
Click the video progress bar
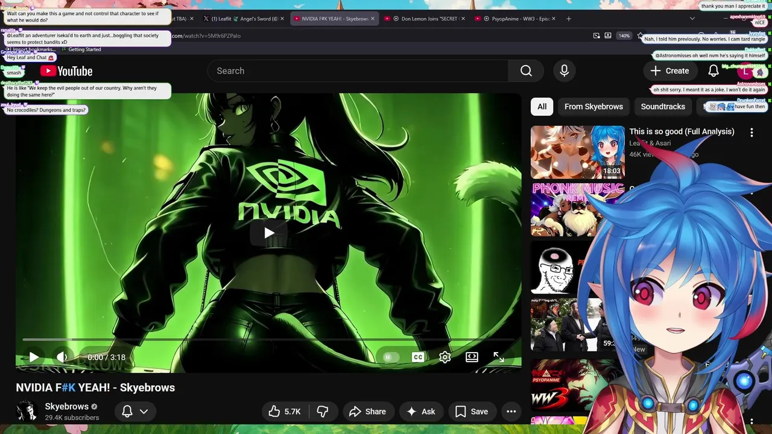[x=268, y=340]
